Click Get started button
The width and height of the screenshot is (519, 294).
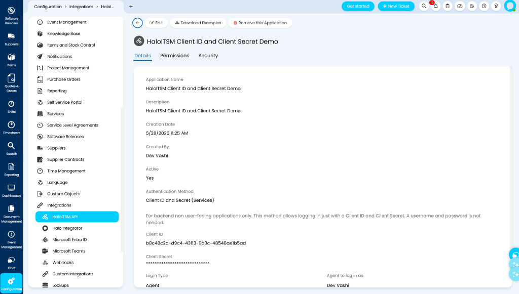358,6
